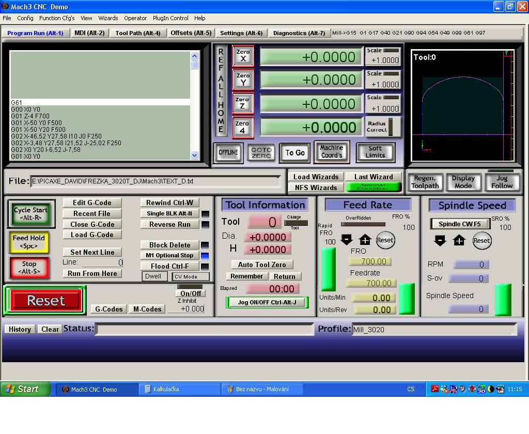This screenshot has height=434, width=529.
Task: Click the Zero X axis button
Action: (x=243, y=55)
